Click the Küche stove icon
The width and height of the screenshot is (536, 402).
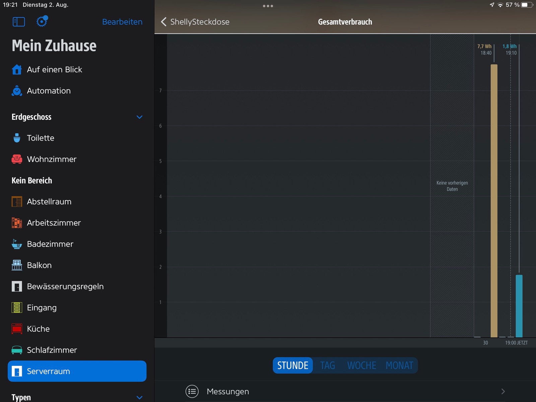17,329
